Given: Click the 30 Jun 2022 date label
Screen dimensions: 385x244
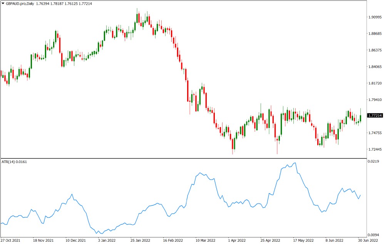Looking at the screenshot, I should tap(368, 240).
